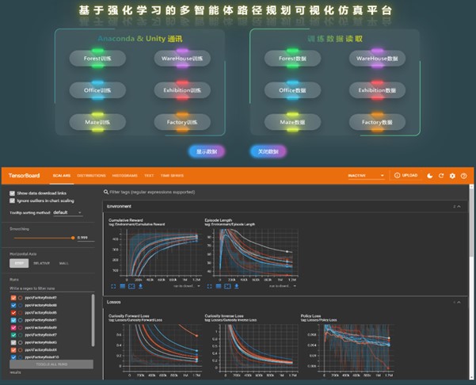This screenshot has height=385, width=476.
Task: Click the TensorBoard logo text
Action: 24,176
